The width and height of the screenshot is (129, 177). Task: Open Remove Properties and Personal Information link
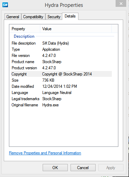tap(45, 153)
